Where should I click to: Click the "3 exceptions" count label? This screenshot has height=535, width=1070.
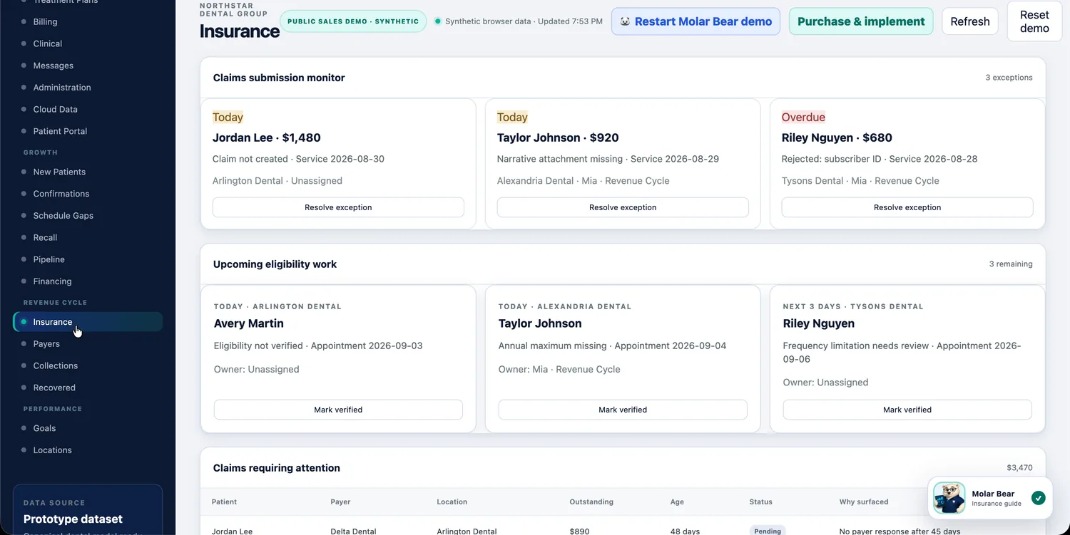[1009, 78]
